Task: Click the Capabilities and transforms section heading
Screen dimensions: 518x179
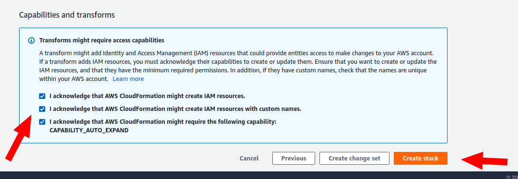Action: tap(67, 15)
